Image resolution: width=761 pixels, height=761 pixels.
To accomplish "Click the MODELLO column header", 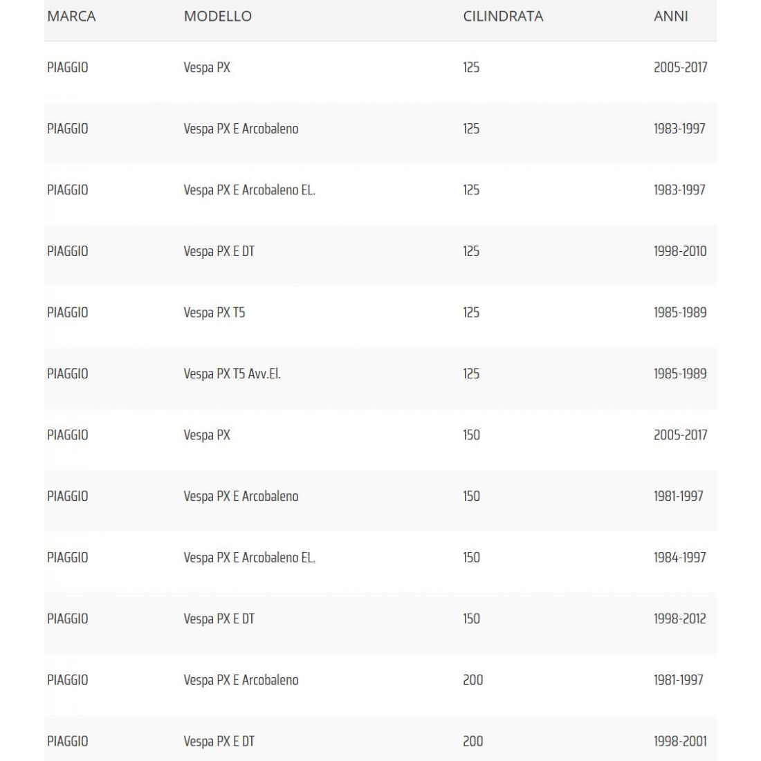I will coord(217,16).
